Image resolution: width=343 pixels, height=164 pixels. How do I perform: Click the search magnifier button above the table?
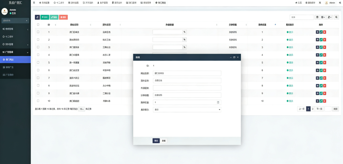coord(336,17)
